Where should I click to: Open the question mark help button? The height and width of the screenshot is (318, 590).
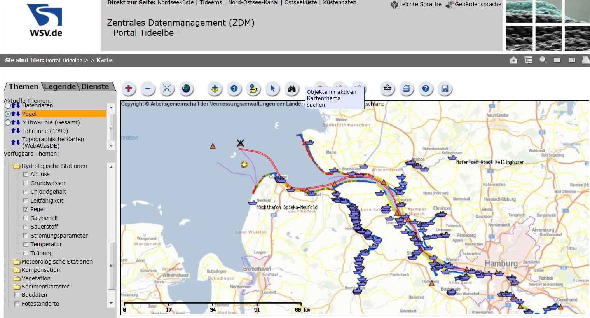426,89
